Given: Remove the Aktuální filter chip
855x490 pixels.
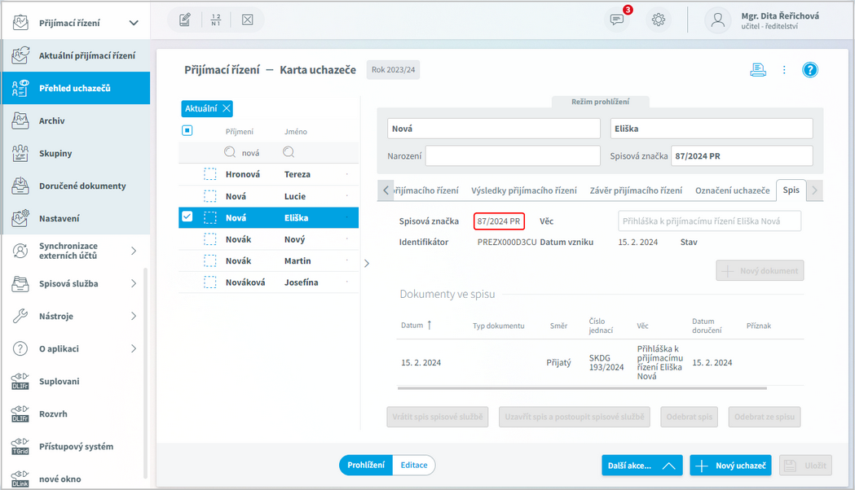Looking at the screenshot, I should (227, 109).
